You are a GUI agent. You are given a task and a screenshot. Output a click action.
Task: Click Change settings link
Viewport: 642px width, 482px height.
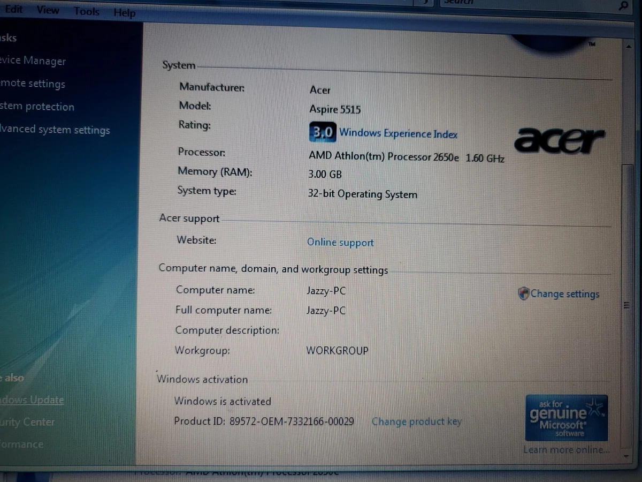point(565,293)
